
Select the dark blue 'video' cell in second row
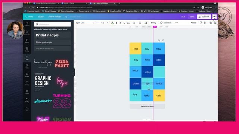click(159, 60)
